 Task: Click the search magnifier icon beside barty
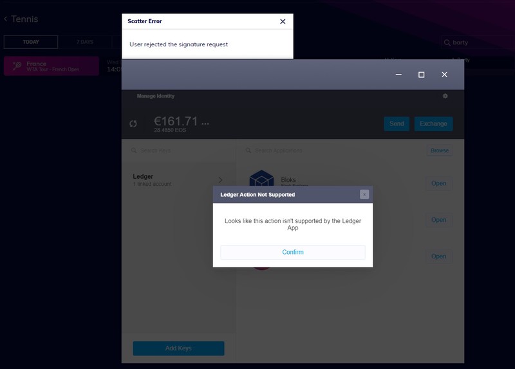coord(447,42)
